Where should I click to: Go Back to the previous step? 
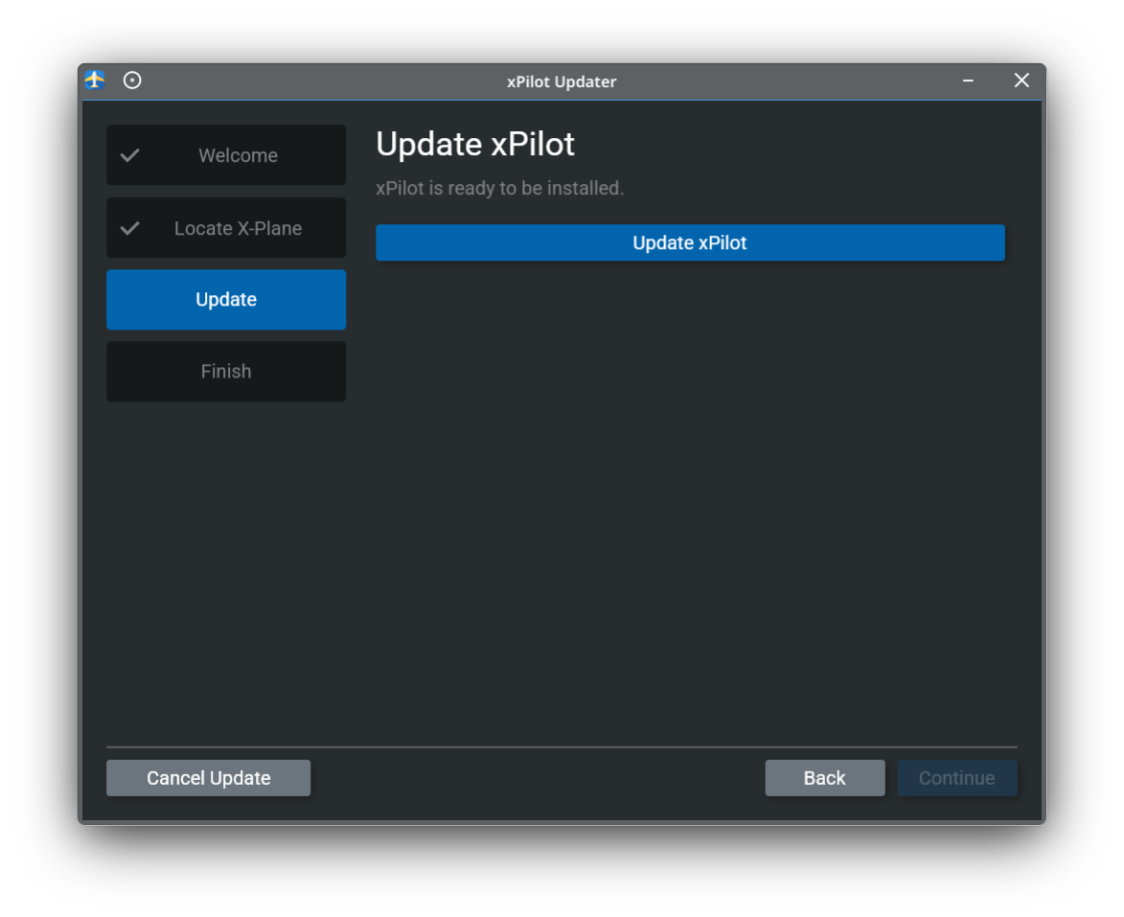click(x=825, y=777)
